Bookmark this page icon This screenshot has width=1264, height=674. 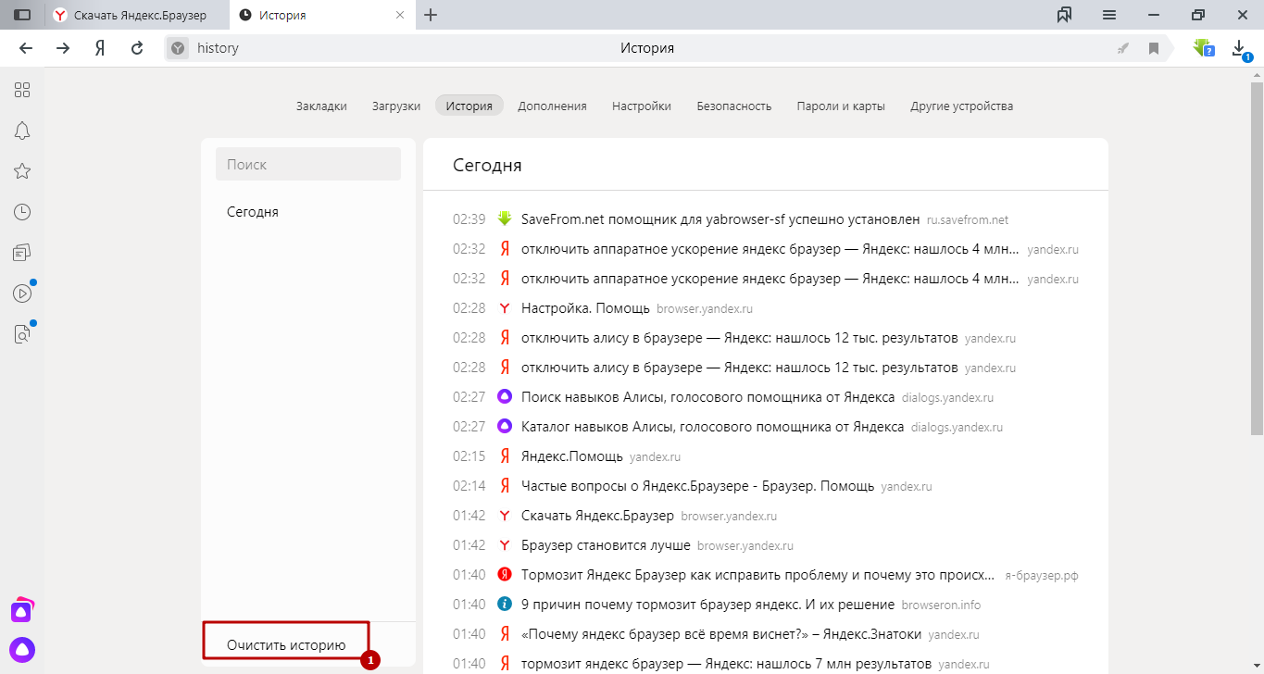(1154, 48)
